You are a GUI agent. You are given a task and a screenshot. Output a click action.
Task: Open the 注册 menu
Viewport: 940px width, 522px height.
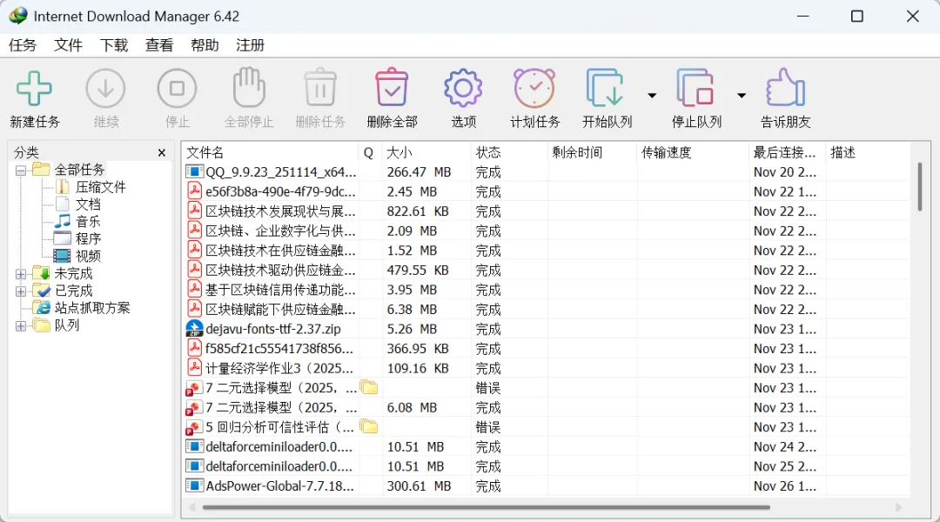click(250, 45)
